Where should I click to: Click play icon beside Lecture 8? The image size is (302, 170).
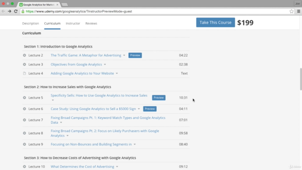click(25, 133)
